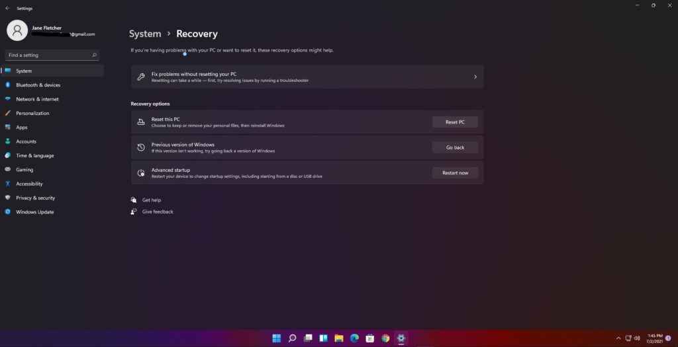
Task: Open Task View from the taskbar
Action: click(x=308, y=338)
